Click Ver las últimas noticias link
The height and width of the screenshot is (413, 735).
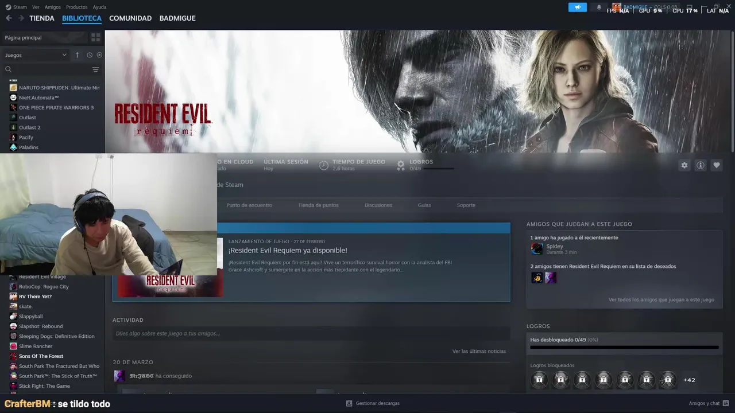coord(479,351)
